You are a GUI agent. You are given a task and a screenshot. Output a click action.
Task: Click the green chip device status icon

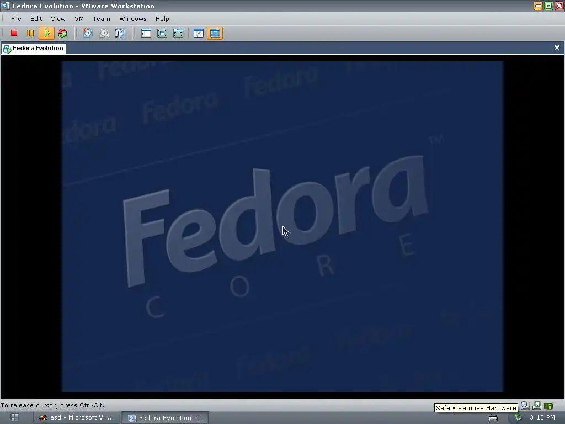click(x=548, y=406)
